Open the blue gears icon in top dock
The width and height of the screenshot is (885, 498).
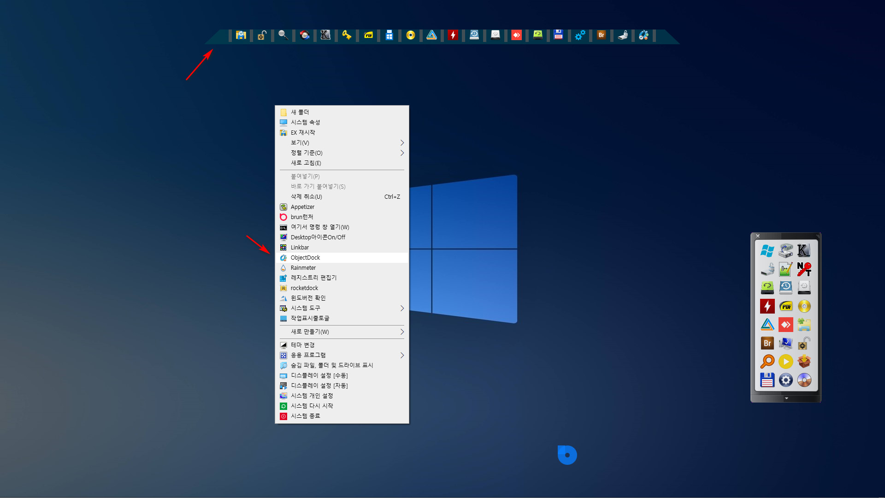coord(580,35)
